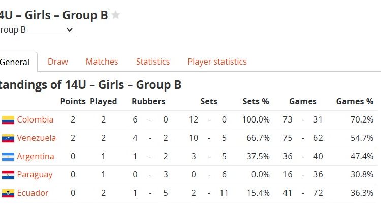Image resolution: width=381 pixels, height=213 pixels.
Task: Go to the Player statistics tab
Action: [x=217, y=62]
